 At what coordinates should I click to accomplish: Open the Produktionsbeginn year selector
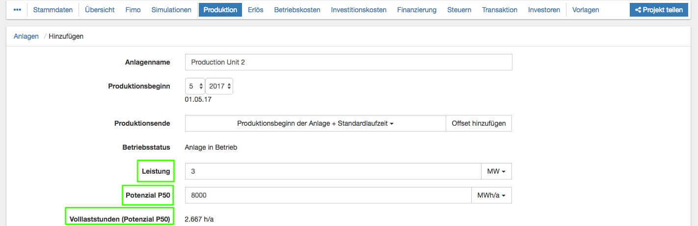pos(219,86)
